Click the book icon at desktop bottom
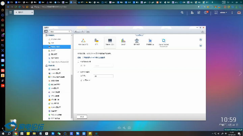Screen dimensions: 243x136 [x=129, y=128]
